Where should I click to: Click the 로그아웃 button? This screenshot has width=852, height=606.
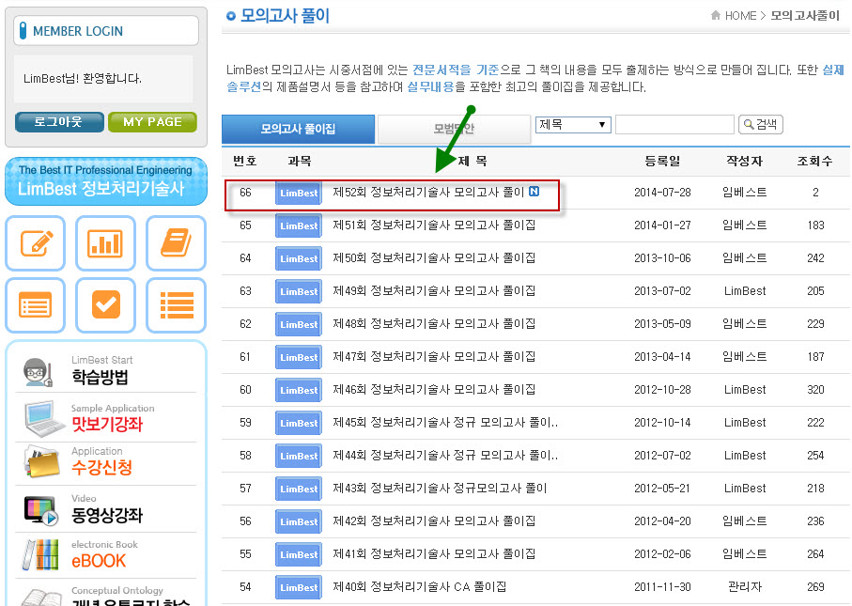click(59, 122)
